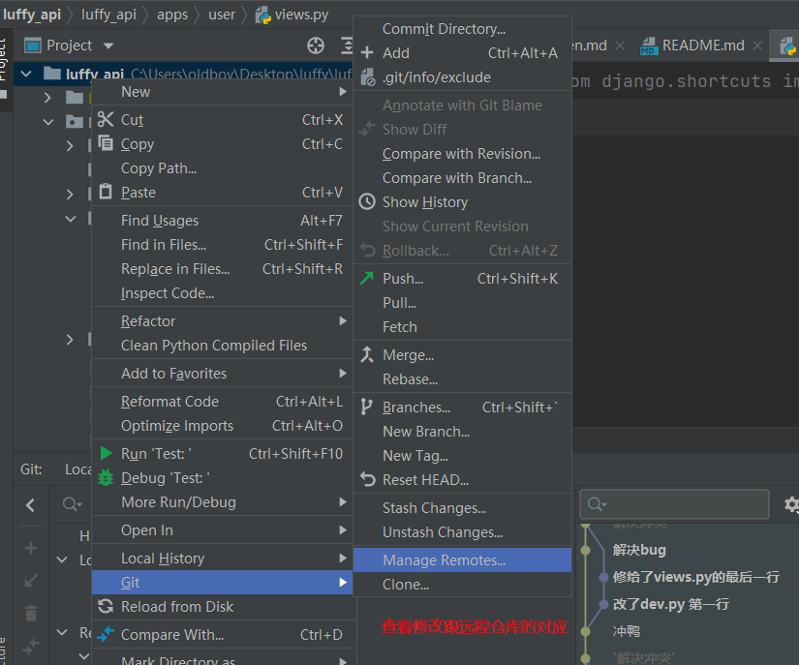
Task: Select commit '修给了views.py的最后一行'
Action: coord(696,577)
